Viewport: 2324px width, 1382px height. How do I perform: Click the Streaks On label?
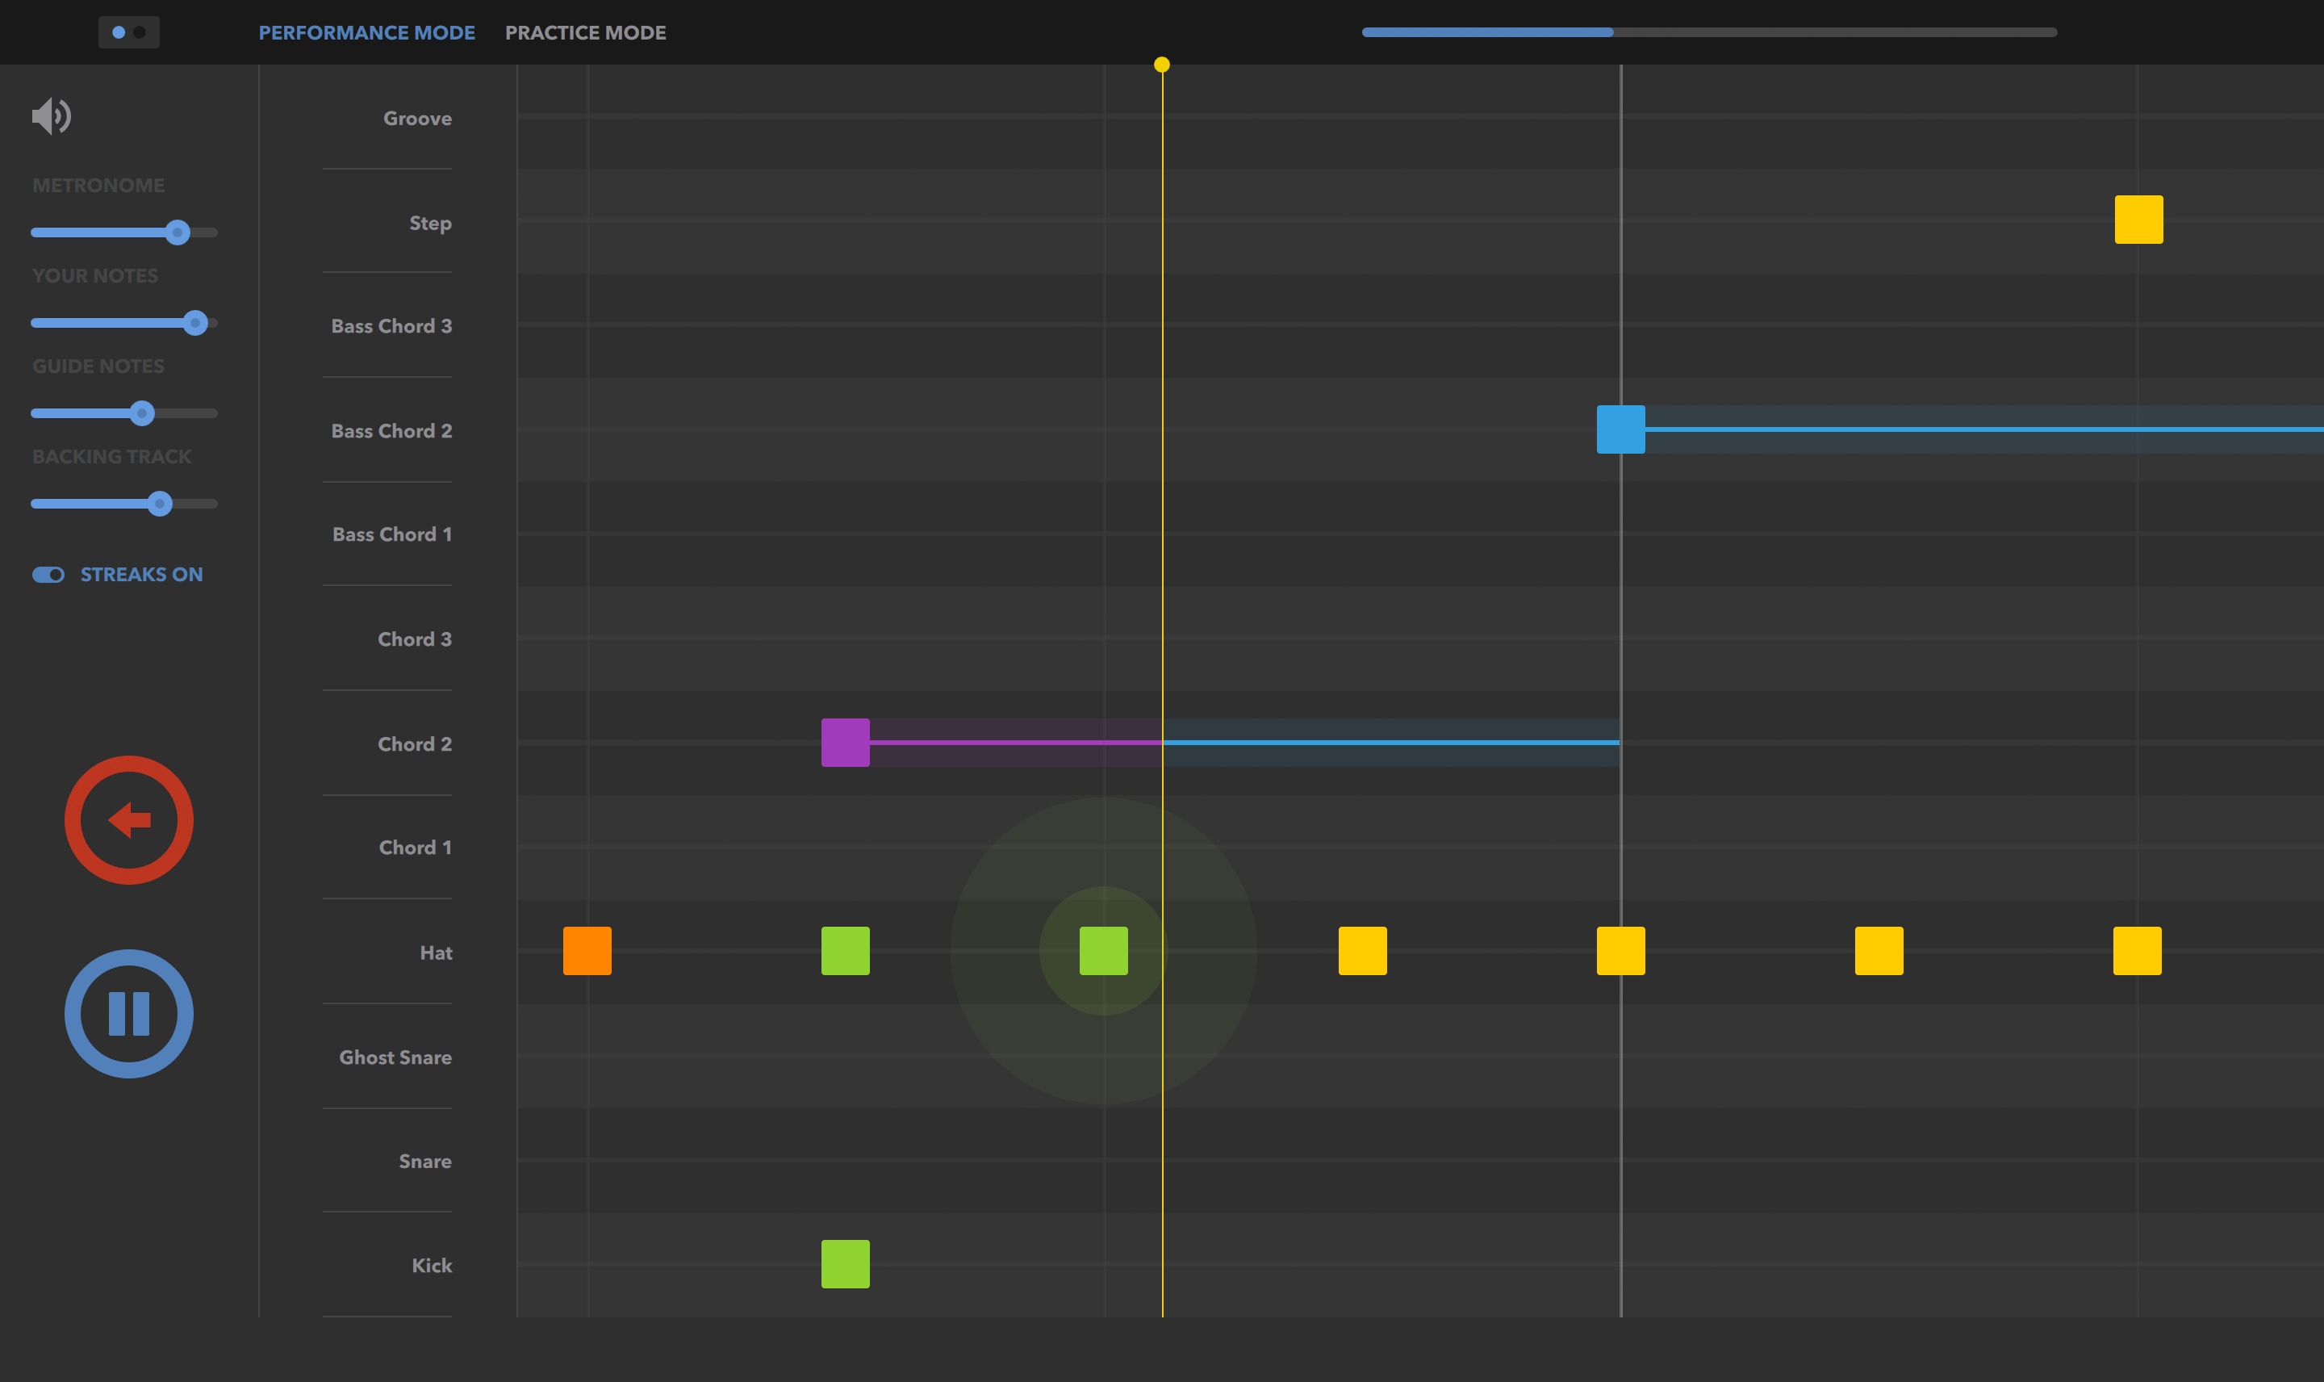point(141,575)
